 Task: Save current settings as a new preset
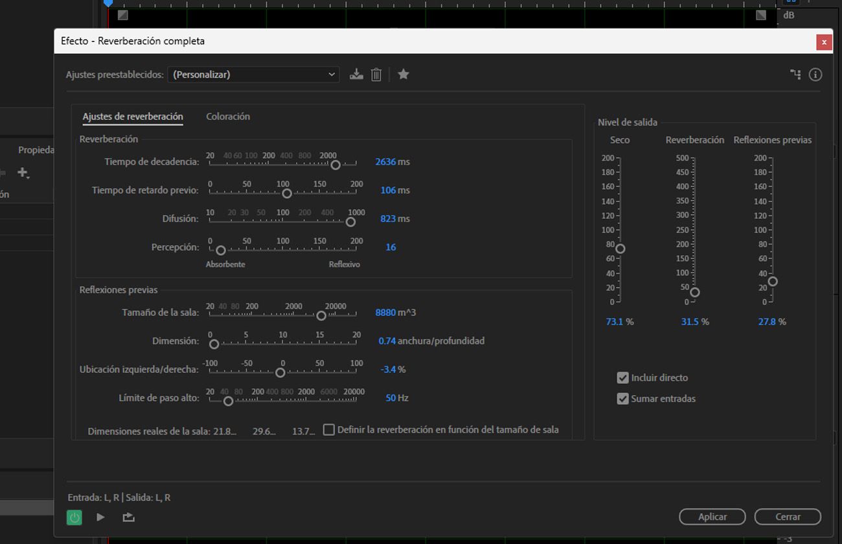[x=356, y=74]
